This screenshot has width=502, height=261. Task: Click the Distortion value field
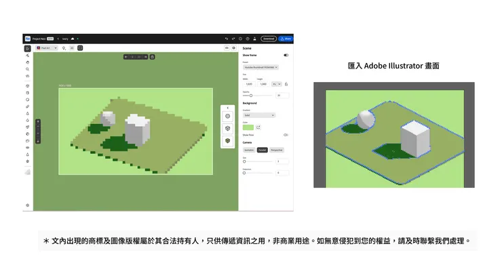coord(282,173)
